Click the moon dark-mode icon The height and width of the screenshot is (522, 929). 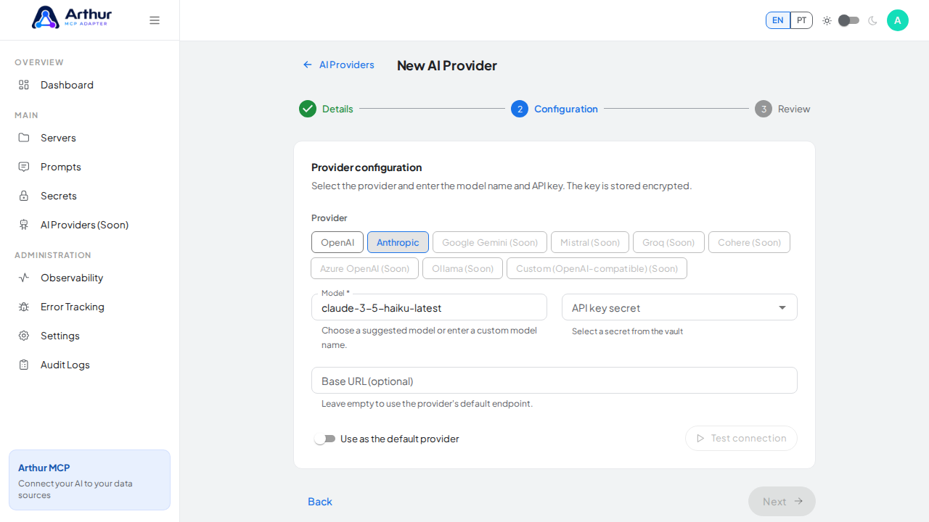click(872, 20)
